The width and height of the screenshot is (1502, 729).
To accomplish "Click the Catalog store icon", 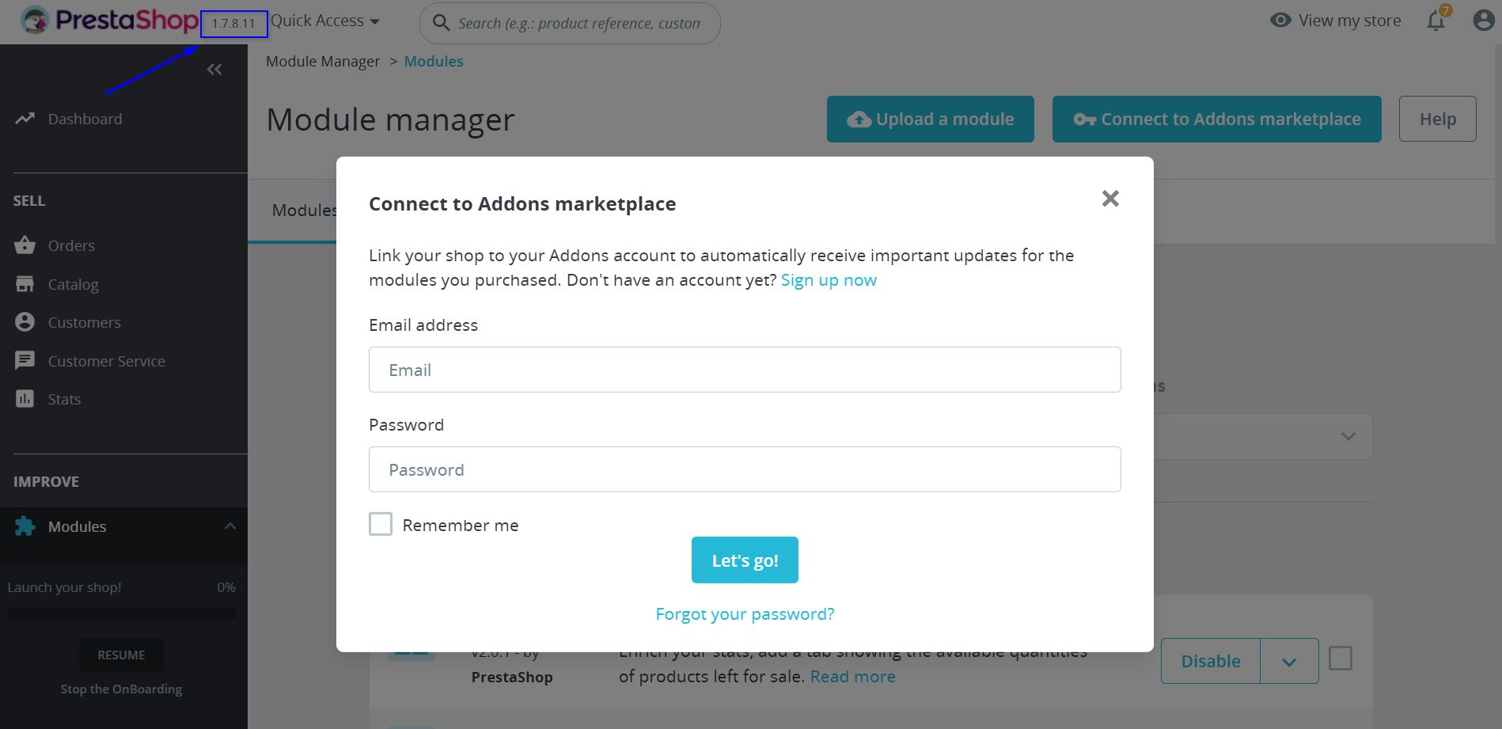I will point(25,283).
